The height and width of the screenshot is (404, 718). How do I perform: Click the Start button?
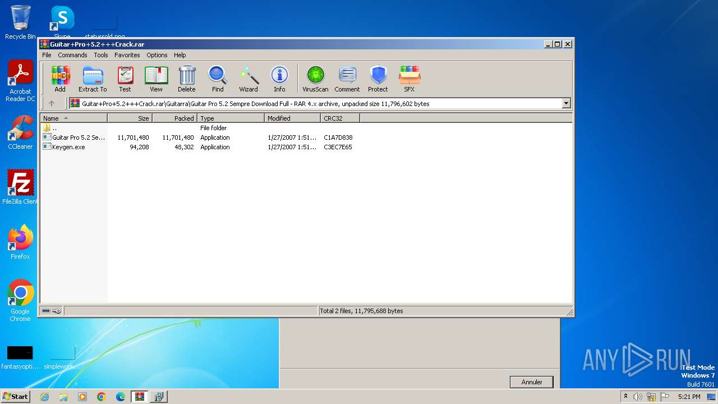(15, 396)
